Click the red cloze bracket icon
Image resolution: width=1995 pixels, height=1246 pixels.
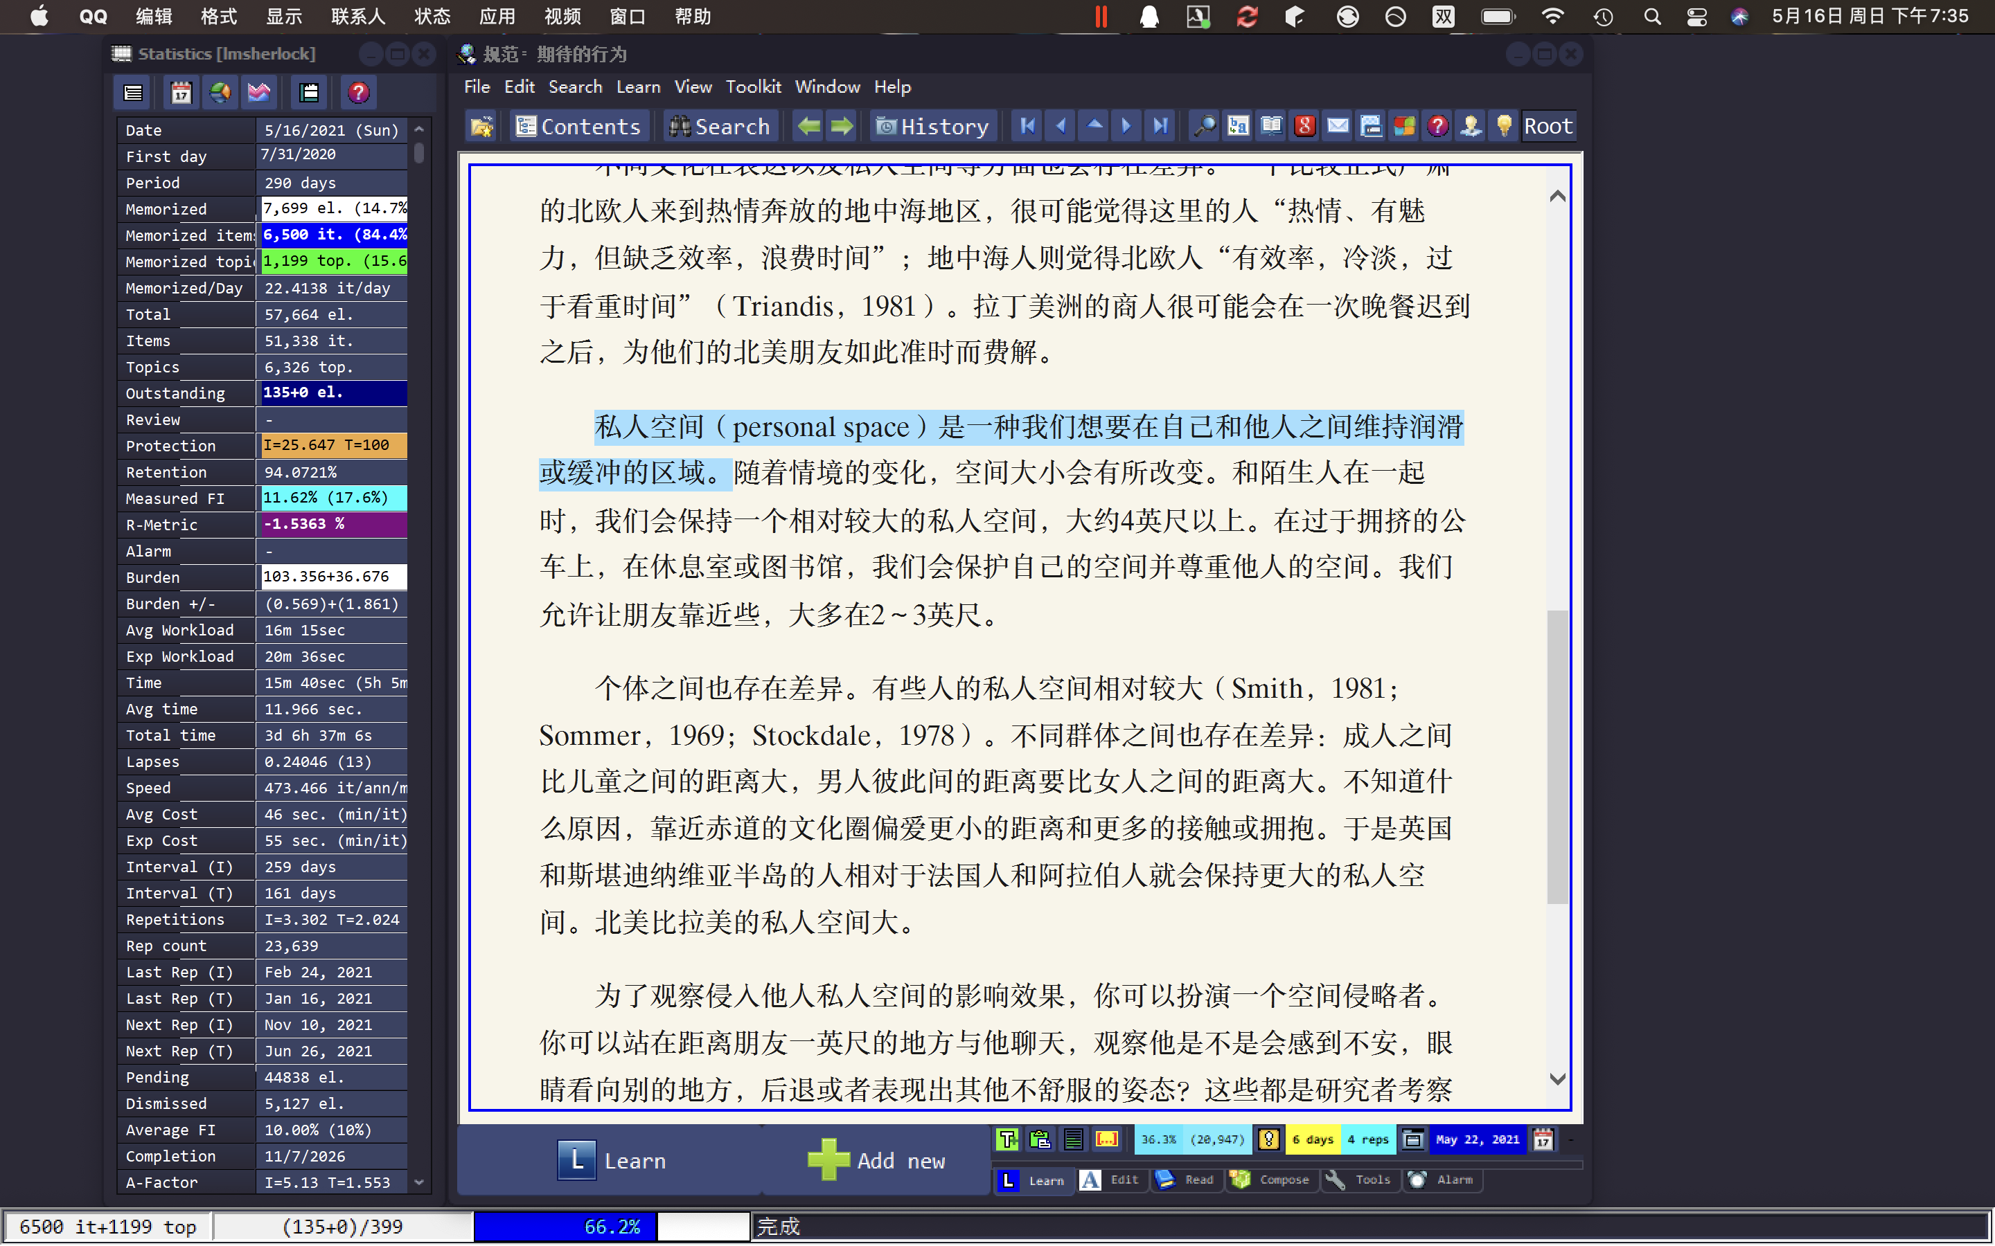1106,1139
